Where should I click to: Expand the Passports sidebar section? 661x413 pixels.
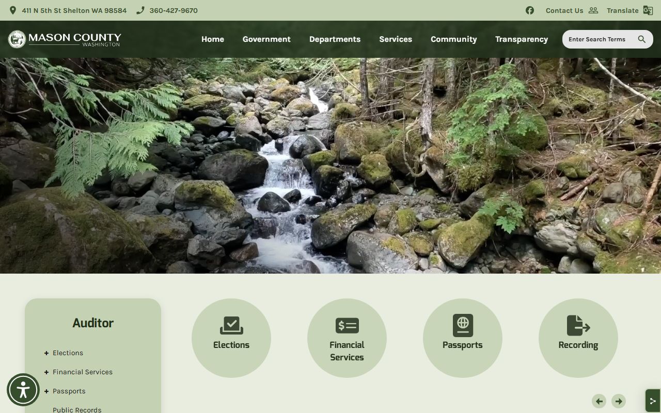click(46, 391)
